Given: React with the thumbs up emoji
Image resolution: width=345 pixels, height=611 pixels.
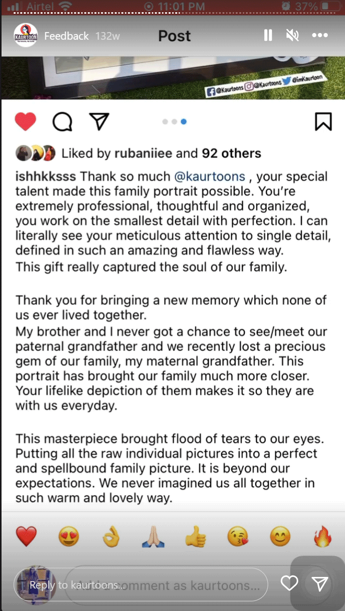Looking at the screenshot, I should (x=196, y=536).
